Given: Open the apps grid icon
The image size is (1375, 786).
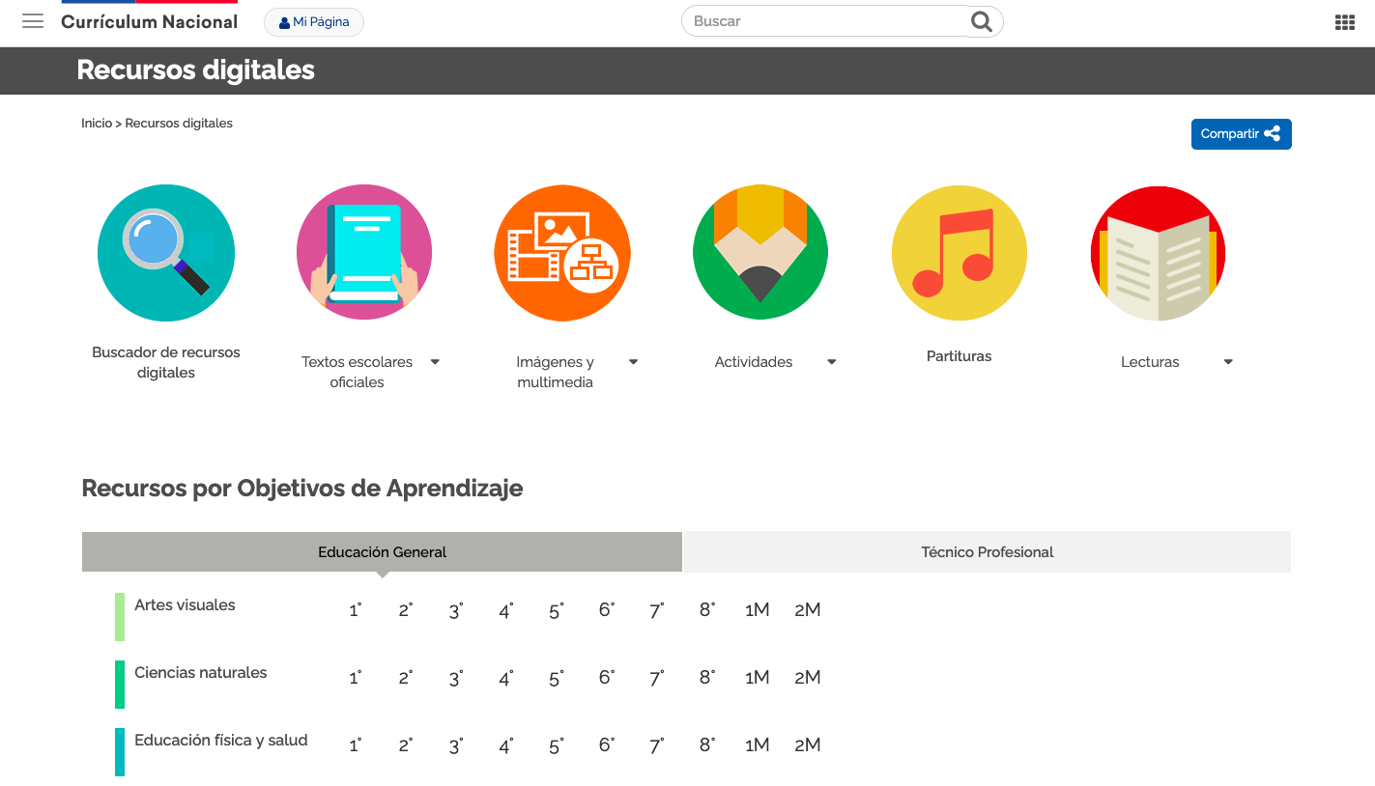Looking at the screenshot, I should point(1344,22).
